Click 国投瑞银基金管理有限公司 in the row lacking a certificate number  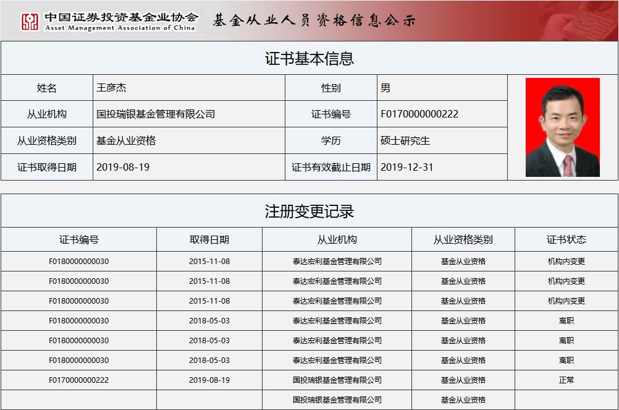click(x=337, y=399)
